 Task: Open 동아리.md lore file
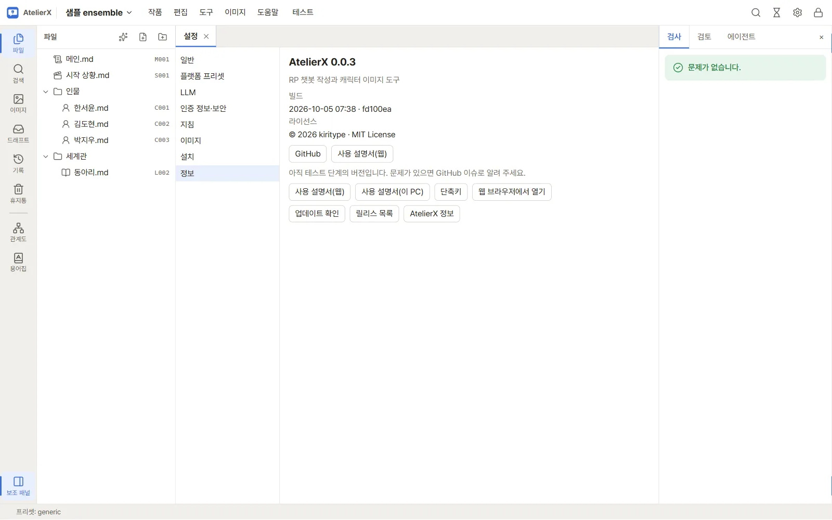(107, 173)
